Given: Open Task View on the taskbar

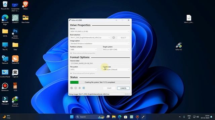Looking at the screenshot, I should (x=108, y=117).
